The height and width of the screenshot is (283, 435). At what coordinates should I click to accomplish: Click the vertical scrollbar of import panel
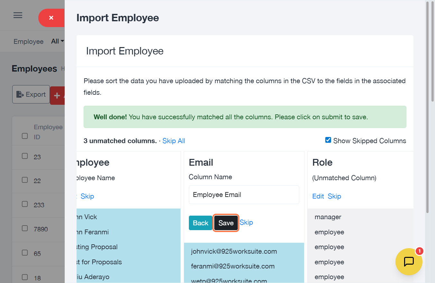pos(427,106)
